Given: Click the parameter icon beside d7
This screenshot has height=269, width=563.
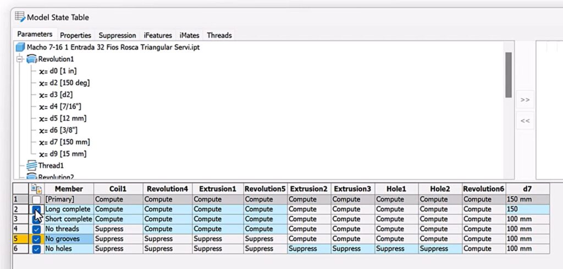Looking at the screenshot, I should pyautogui.click(x=44, y=142).
